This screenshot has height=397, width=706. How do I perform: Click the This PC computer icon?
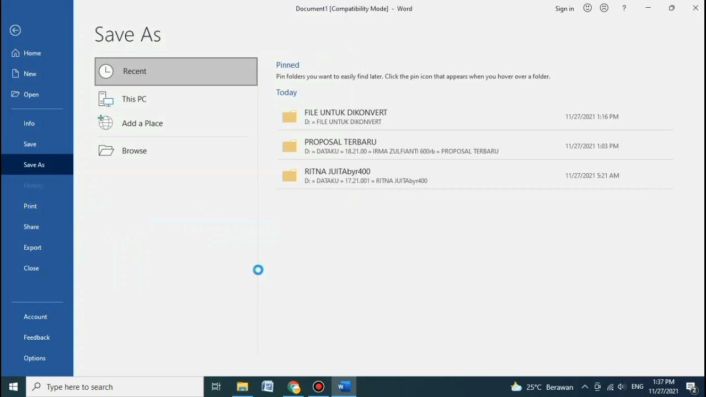tap(105, 99)
